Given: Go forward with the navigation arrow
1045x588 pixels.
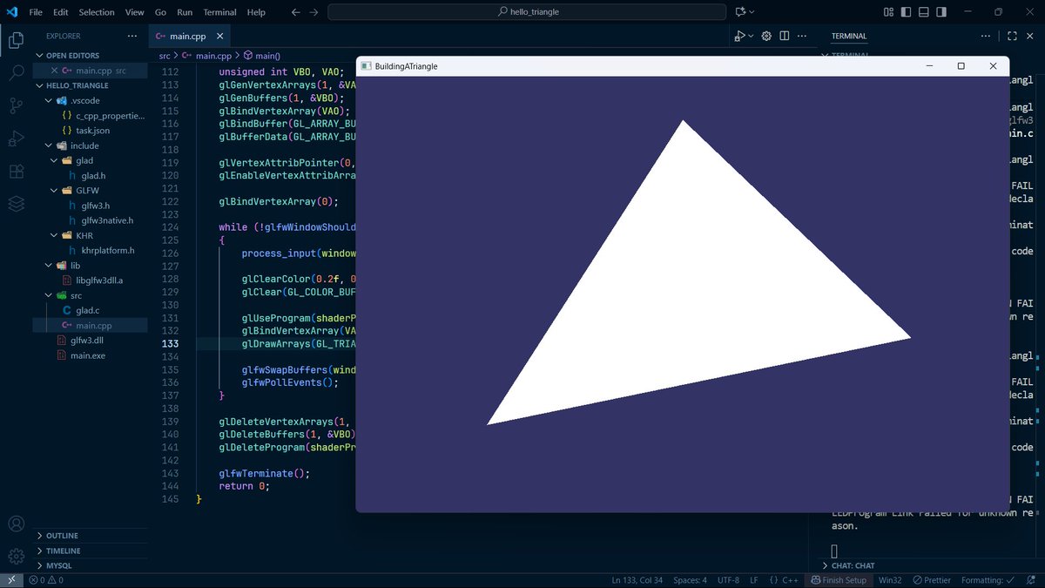Looking at the screenshot, I should pyautogui.click(x=314, y=12).
